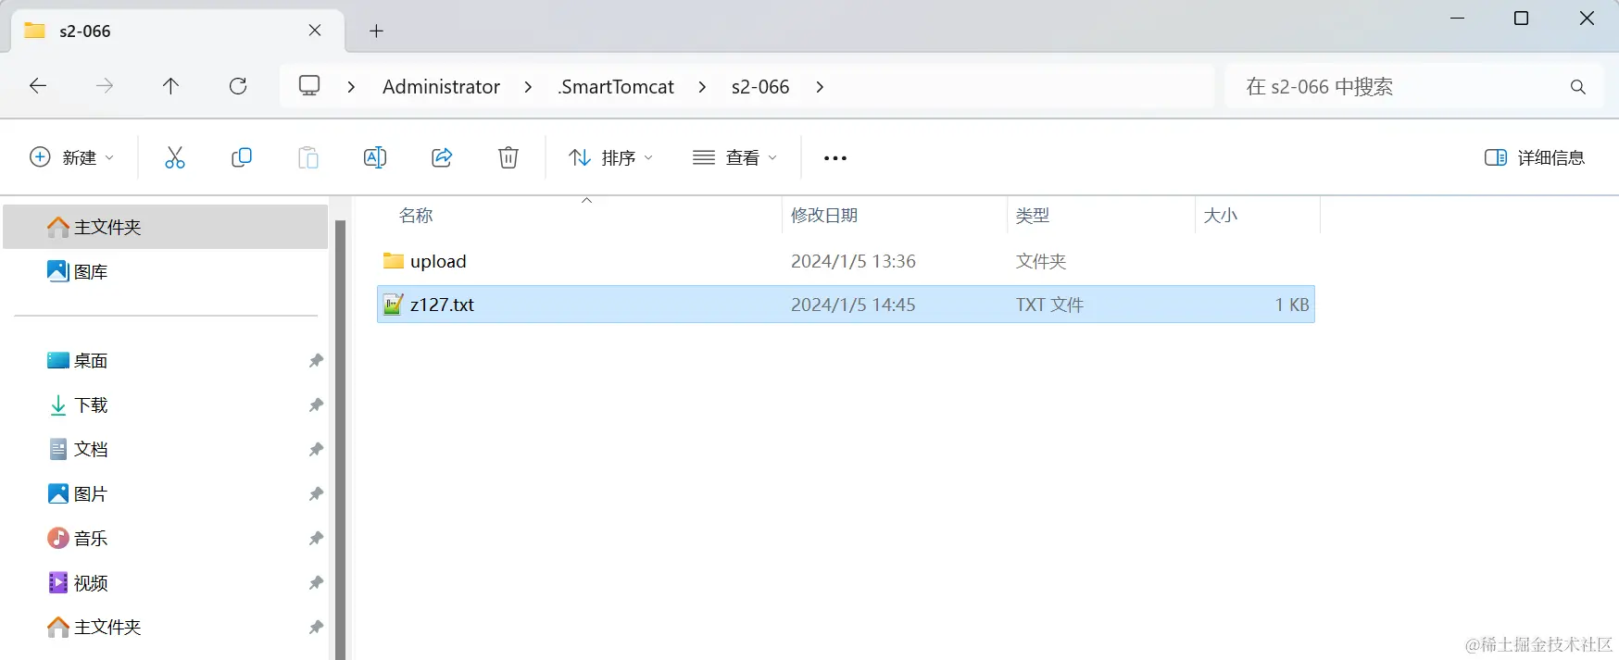This screenshot has height=660, width=1619.
Task: Minimize the File Explorer window
Action: coord(1457,19)
